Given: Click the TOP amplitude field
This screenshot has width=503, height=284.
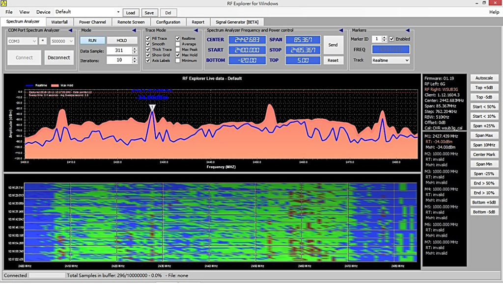Looking at the screenshot, I should [x=303, y=60].
